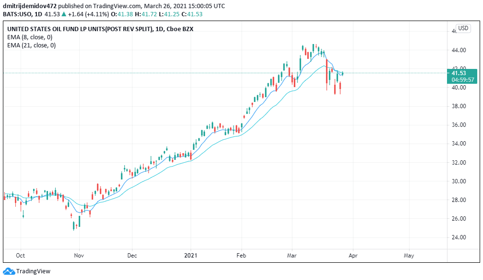Click the United States Oil Fund chart title

coord(100,29)
